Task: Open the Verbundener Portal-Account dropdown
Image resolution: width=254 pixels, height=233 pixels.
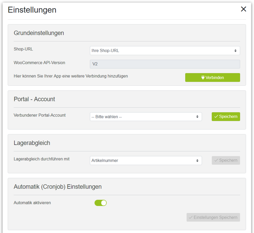Action: coord(146,117)
